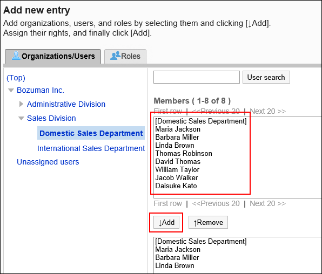This screenshot has height=274, width=322.
Task: Click the Organizations/Users person icon
Action: (16, 56)
